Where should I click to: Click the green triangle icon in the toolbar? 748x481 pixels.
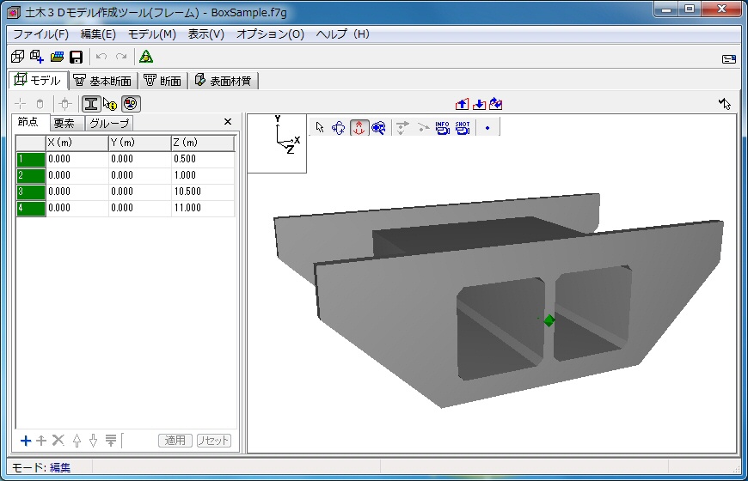coord(146,57)
